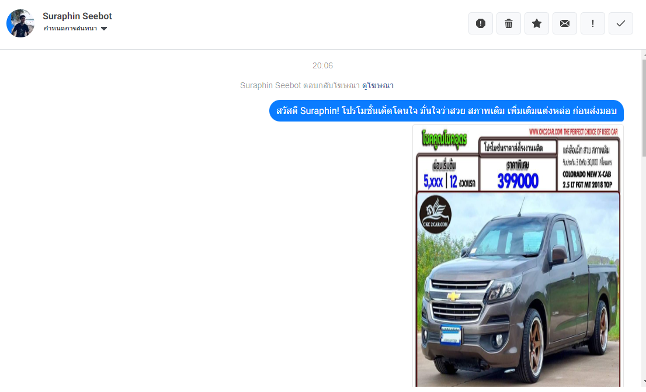This screenshot has height=392, width=646.
Task: Open the Colorado truck ad image
Action: click(x=518, y=256)
